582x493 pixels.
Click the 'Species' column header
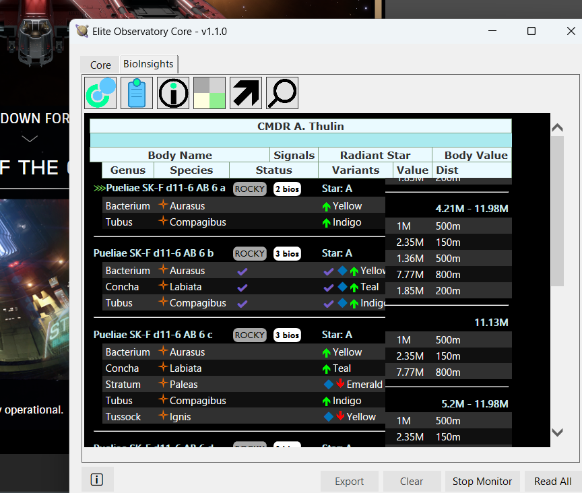pyautogui.click(x=191, y=170)
